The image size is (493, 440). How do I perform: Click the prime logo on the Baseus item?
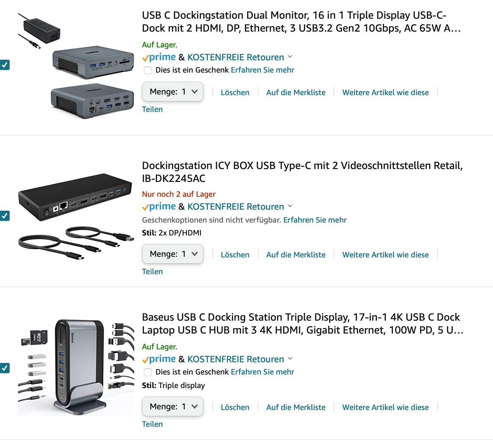pos(159,359)
